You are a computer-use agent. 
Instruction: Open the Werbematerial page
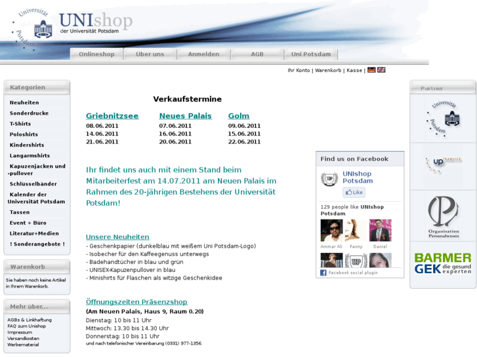click(x=23, y=345)
